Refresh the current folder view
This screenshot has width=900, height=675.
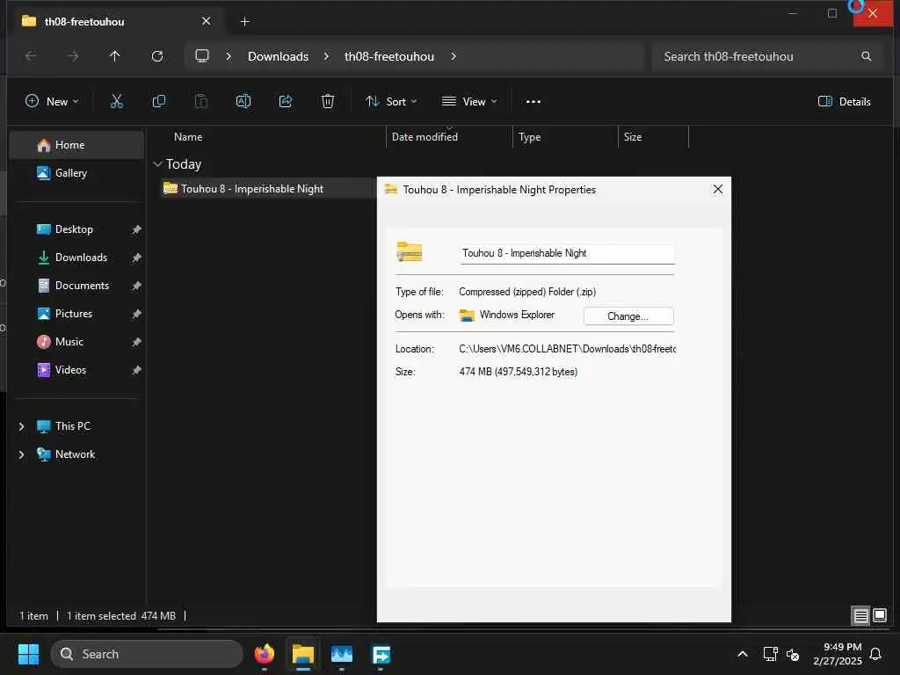(x=157, y=56)
